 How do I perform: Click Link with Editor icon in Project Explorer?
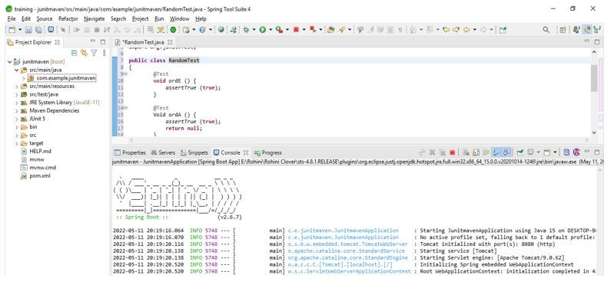click(84, 53)
